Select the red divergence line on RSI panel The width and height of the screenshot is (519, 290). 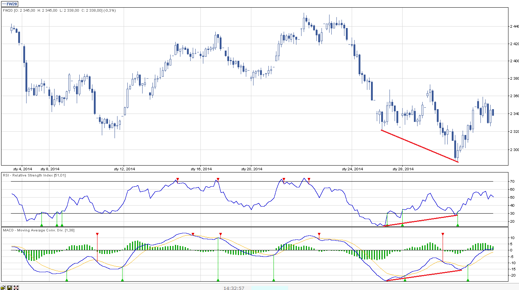420,221
